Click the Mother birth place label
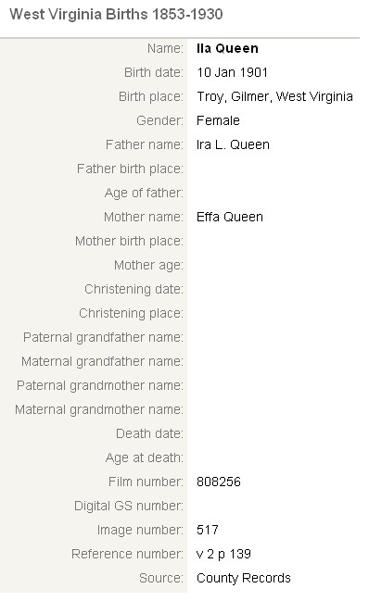This screenshot has width=369, height=601. pyautogui.click(x=129, y=242)
